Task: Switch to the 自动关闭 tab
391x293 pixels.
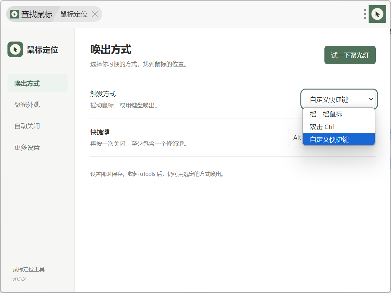Action: tap(37, 126)
